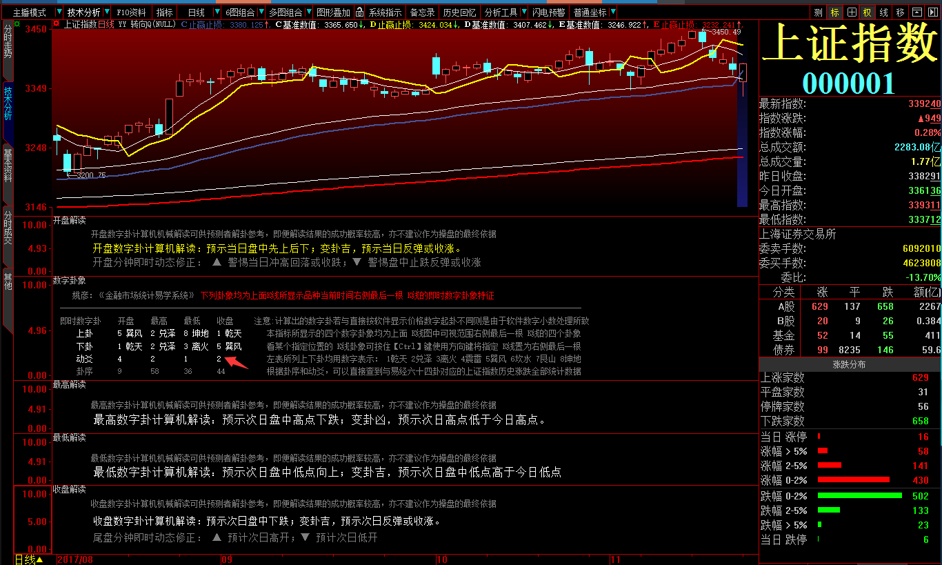Switch to the 技术分析 side tab
942x565 pixels.
pyautogui.click(x=8, y=112)
